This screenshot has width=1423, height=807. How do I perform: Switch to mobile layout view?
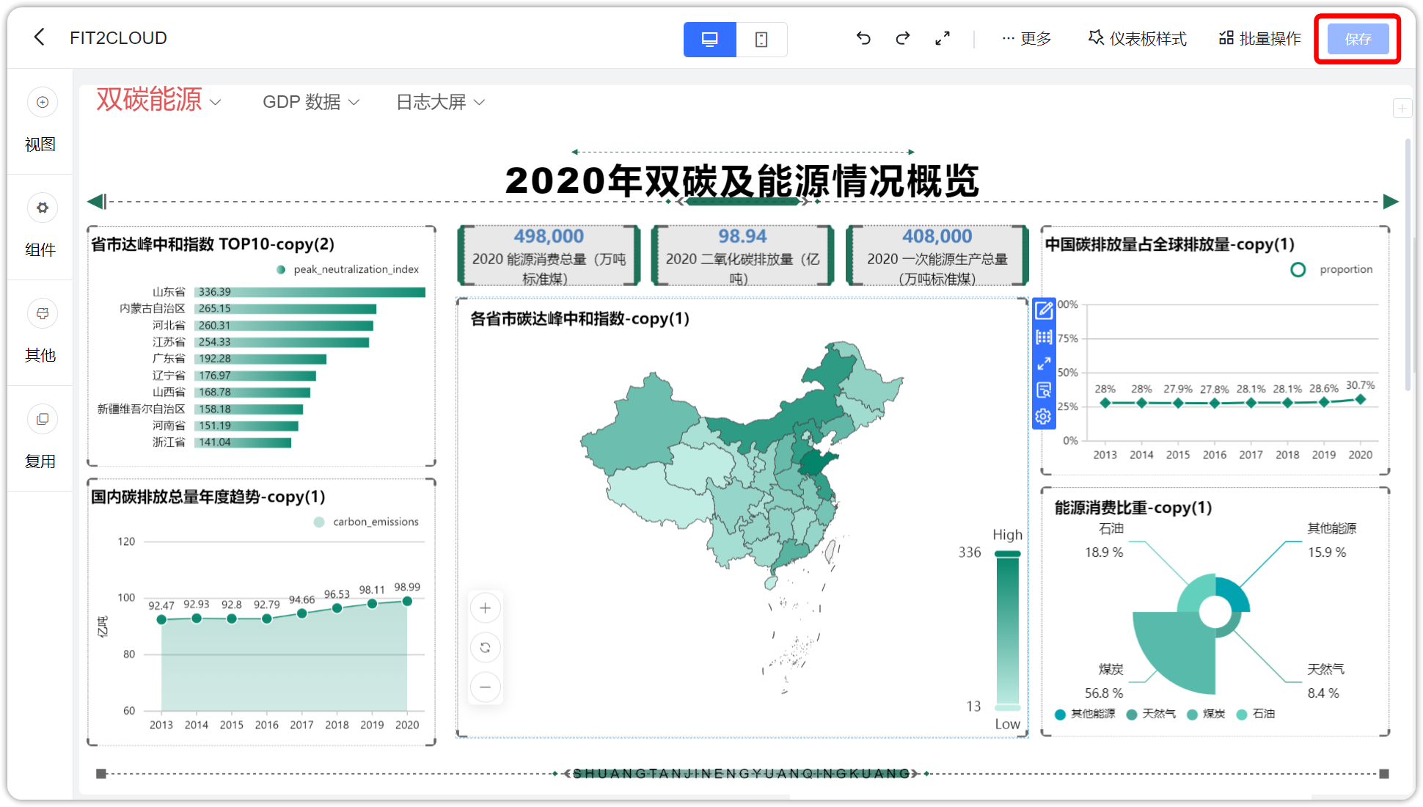(761, 40)
